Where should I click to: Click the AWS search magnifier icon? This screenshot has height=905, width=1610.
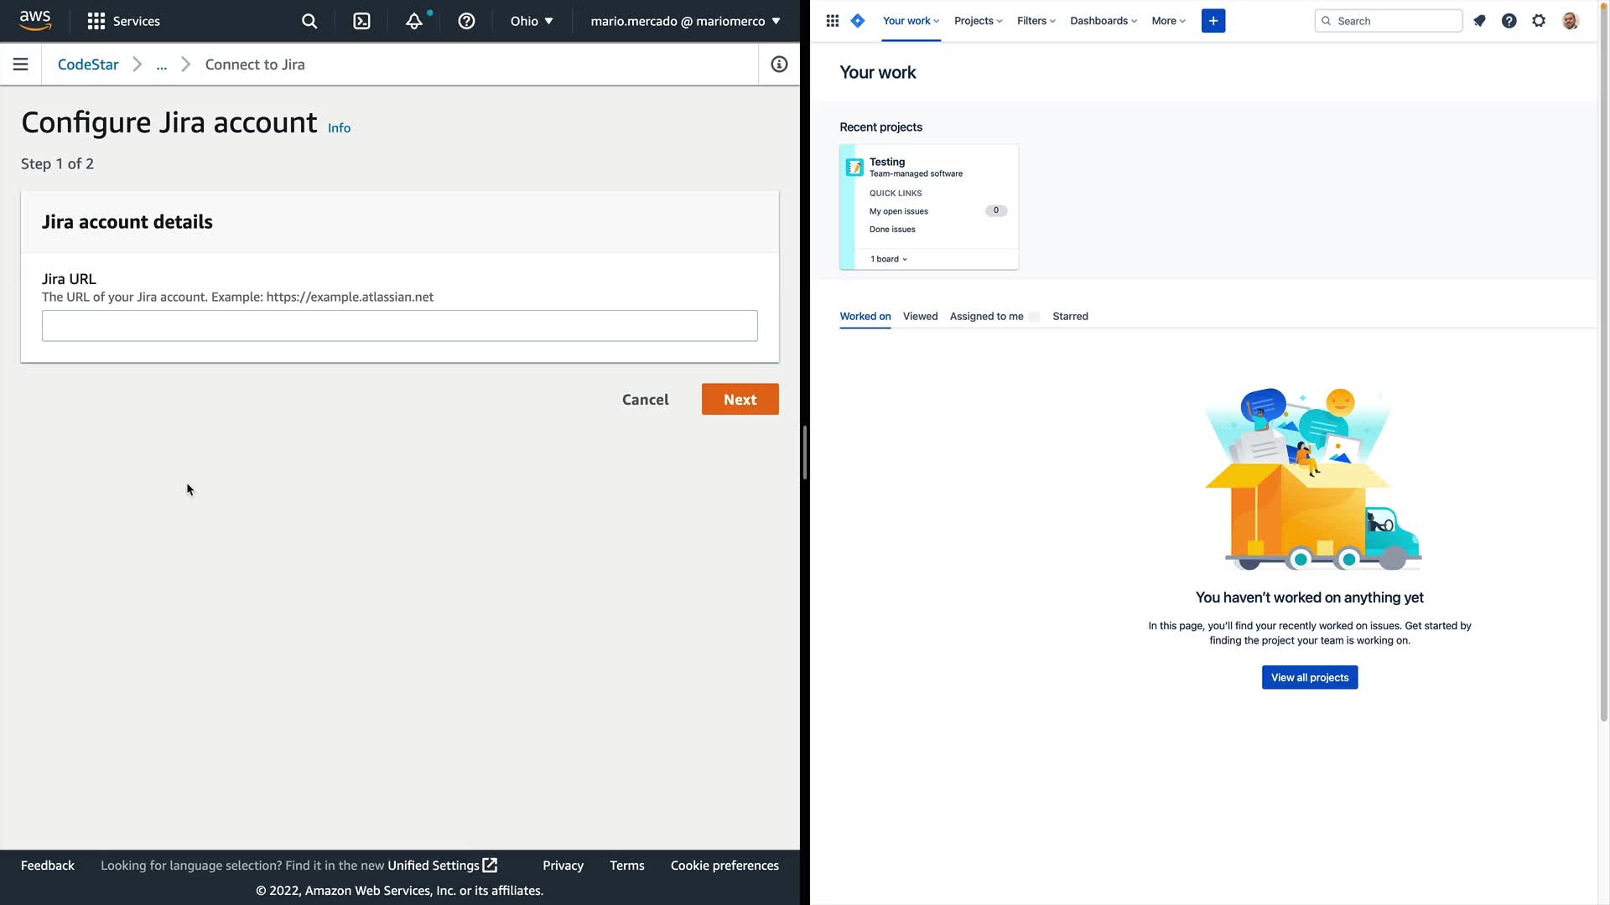click(309, 21)
